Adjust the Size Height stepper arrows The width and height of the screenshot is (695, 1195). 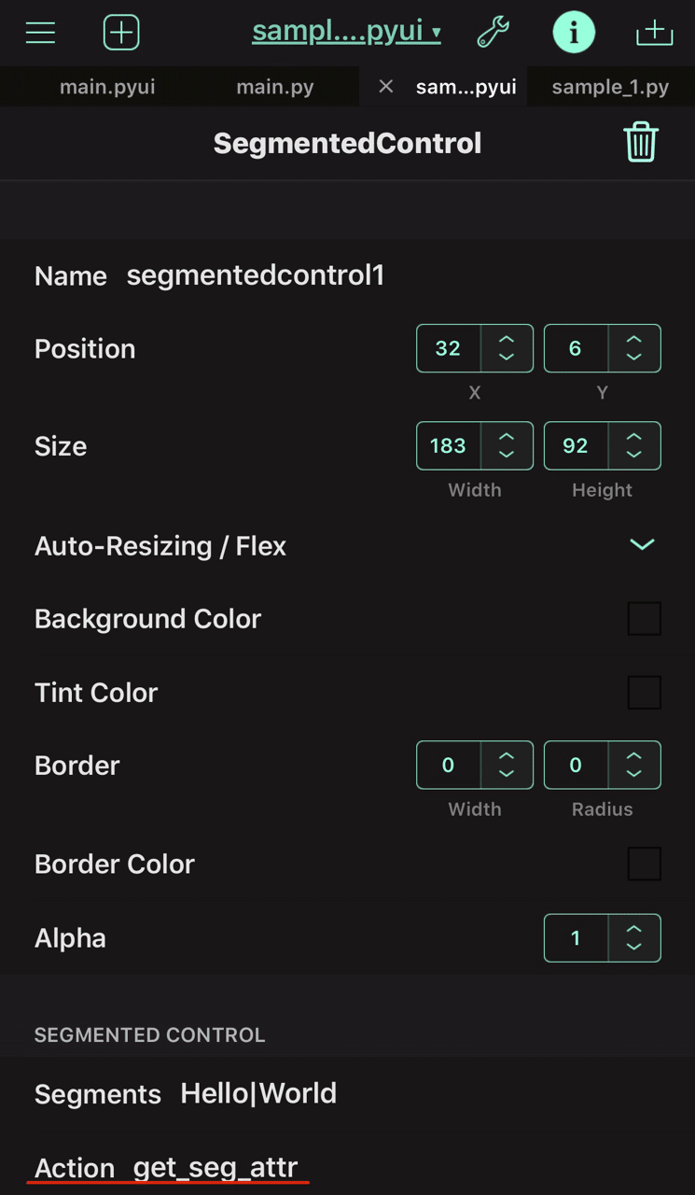point(634,445)
